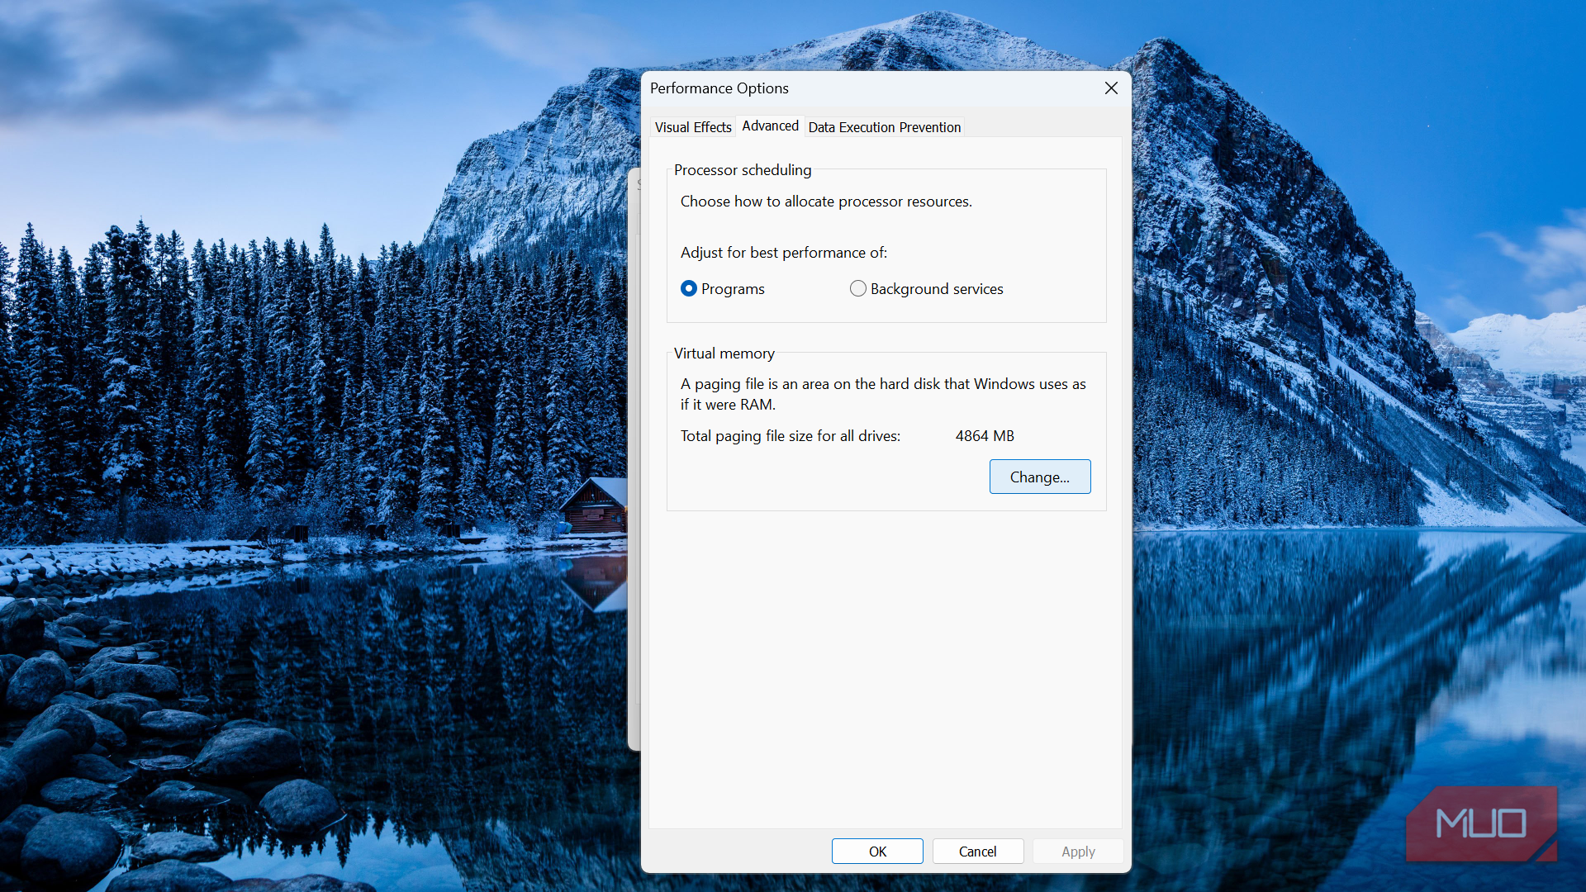Confirm with the OK button
This screenshot has width=1586, height=892.
click(877, 851)
